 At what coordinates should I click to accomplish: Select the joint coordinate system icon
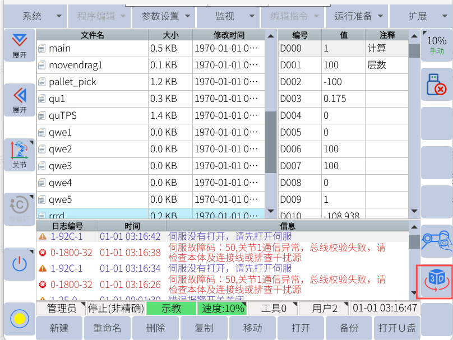(x=20, y=155)
